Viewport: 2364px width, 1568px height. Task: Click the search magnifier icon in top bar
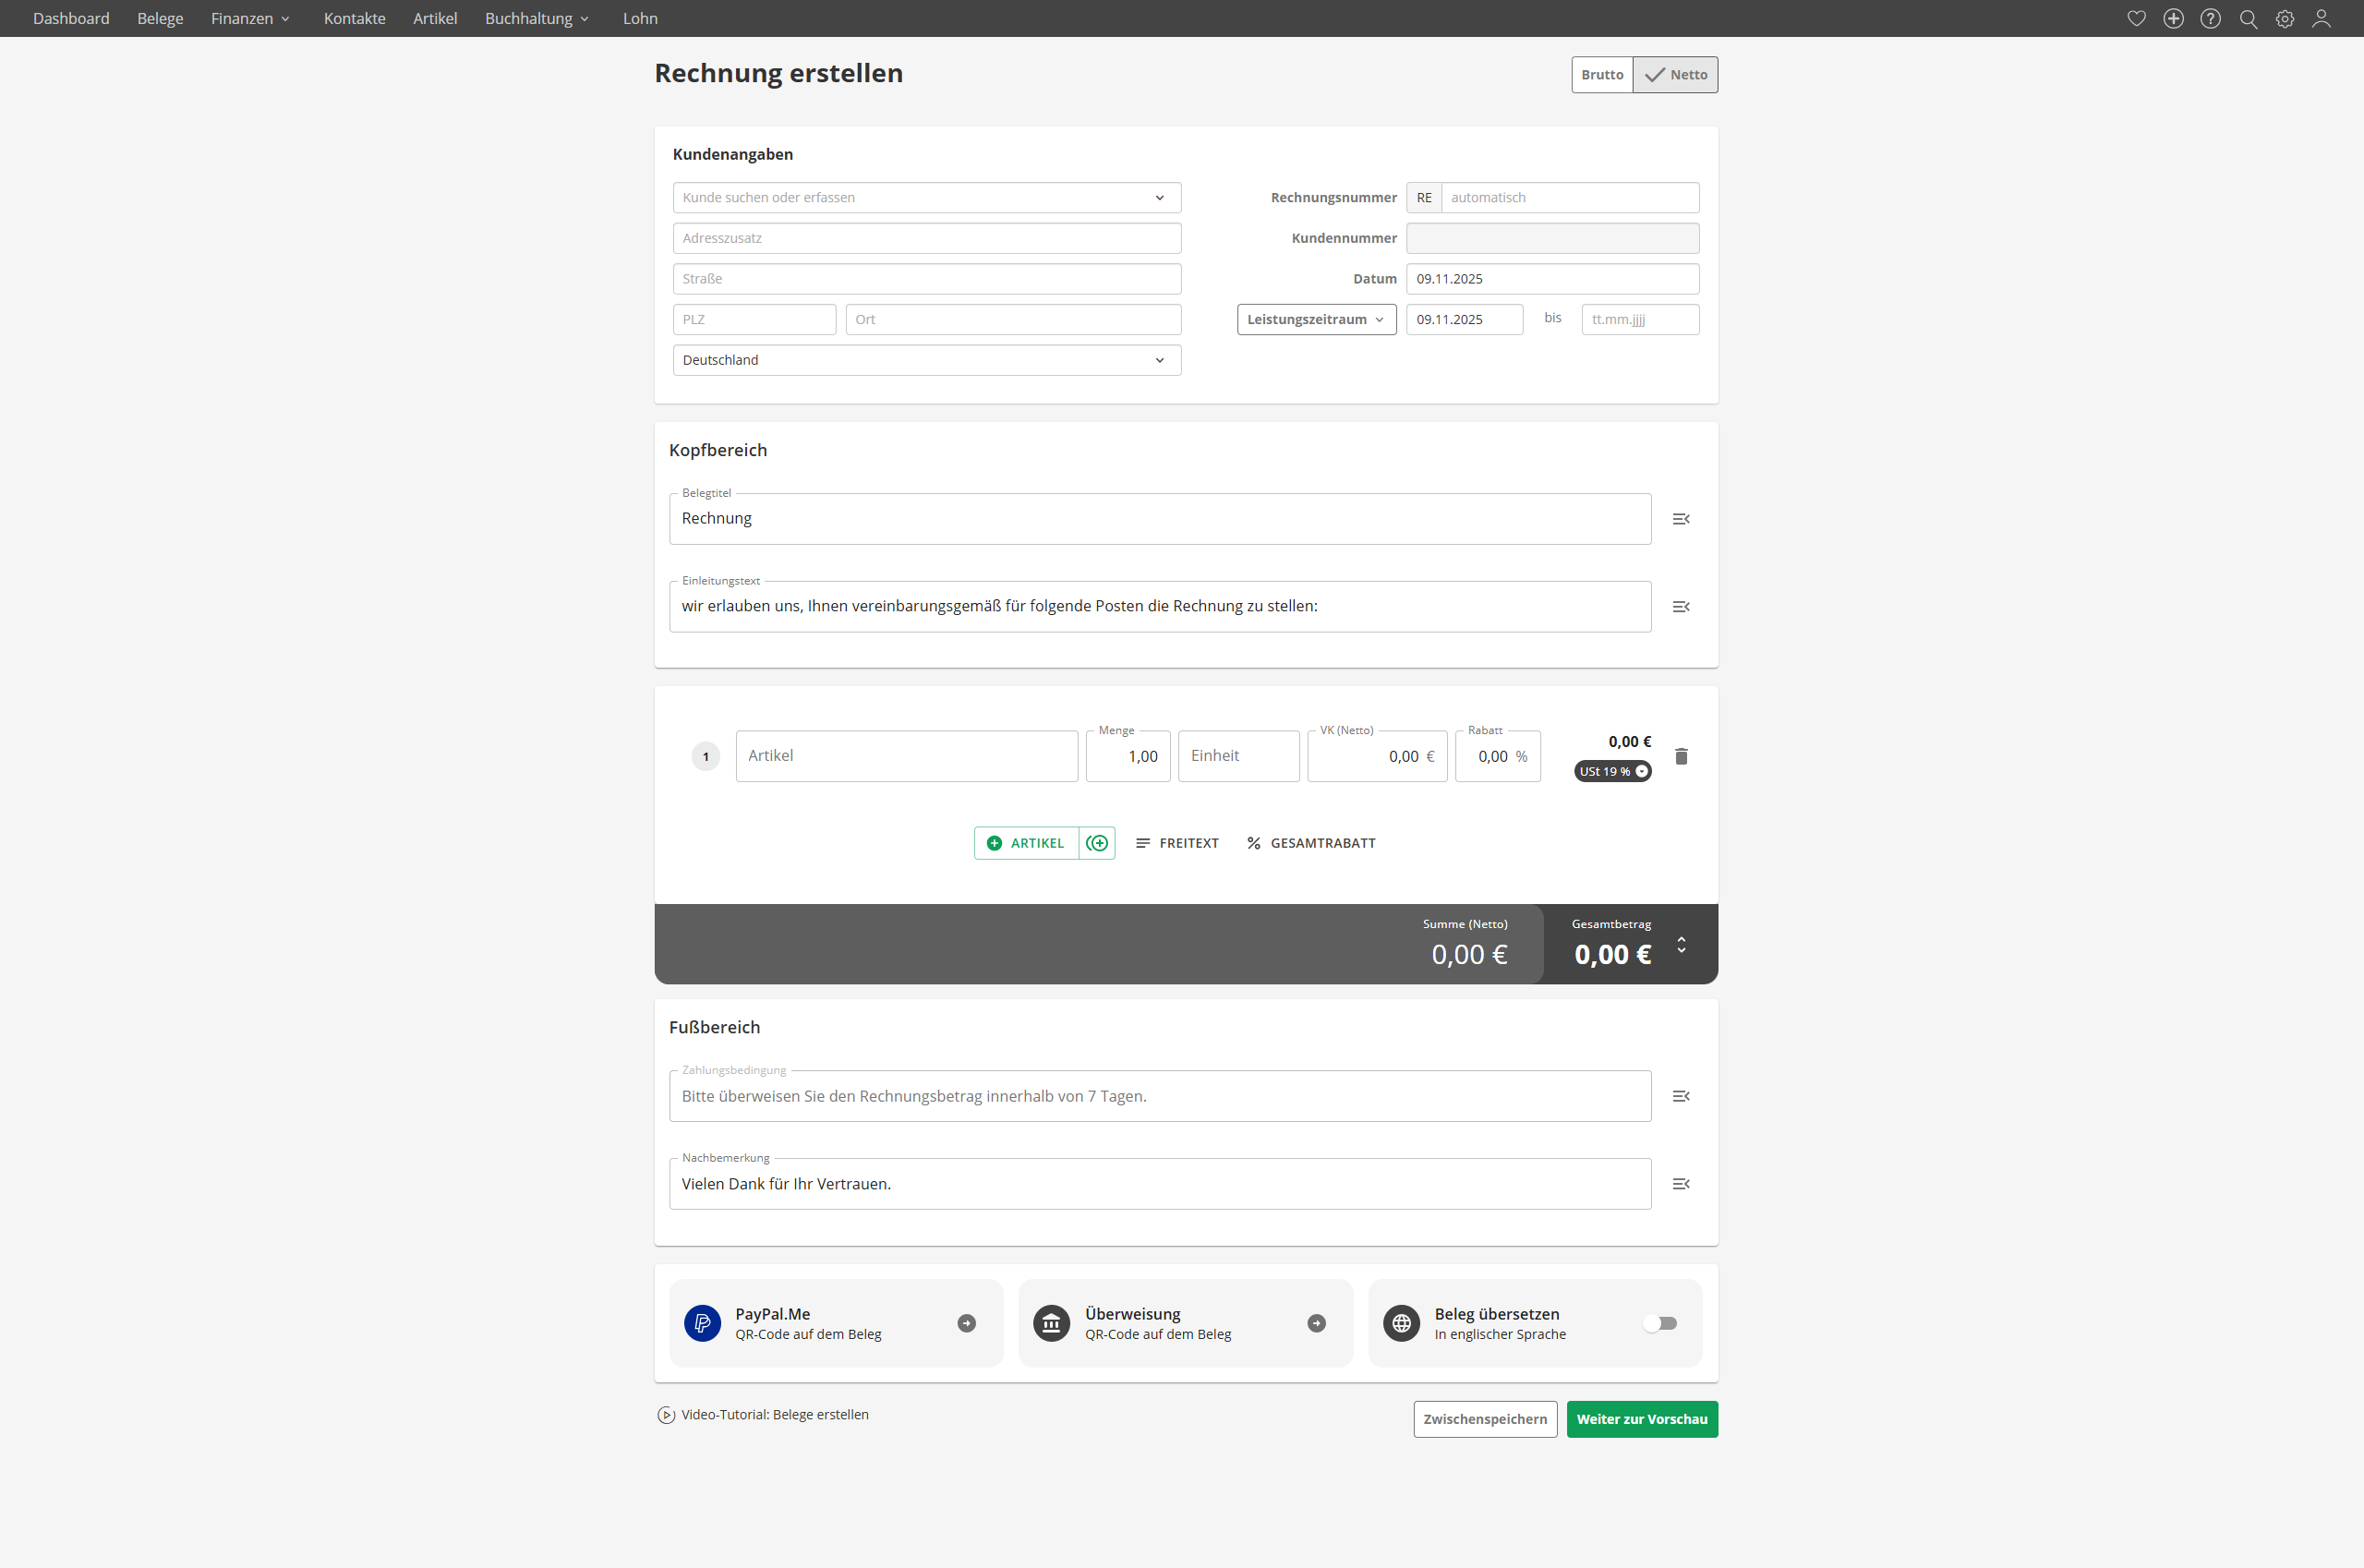click(x=2248, y=18)
